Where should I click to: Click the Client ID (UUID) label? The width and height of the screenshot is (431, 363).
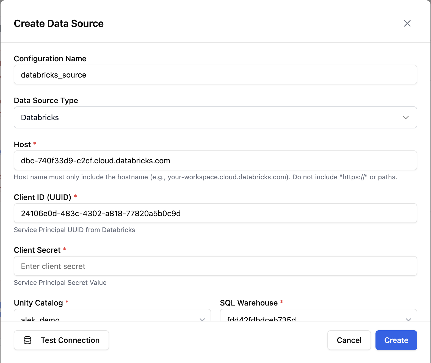42,197
